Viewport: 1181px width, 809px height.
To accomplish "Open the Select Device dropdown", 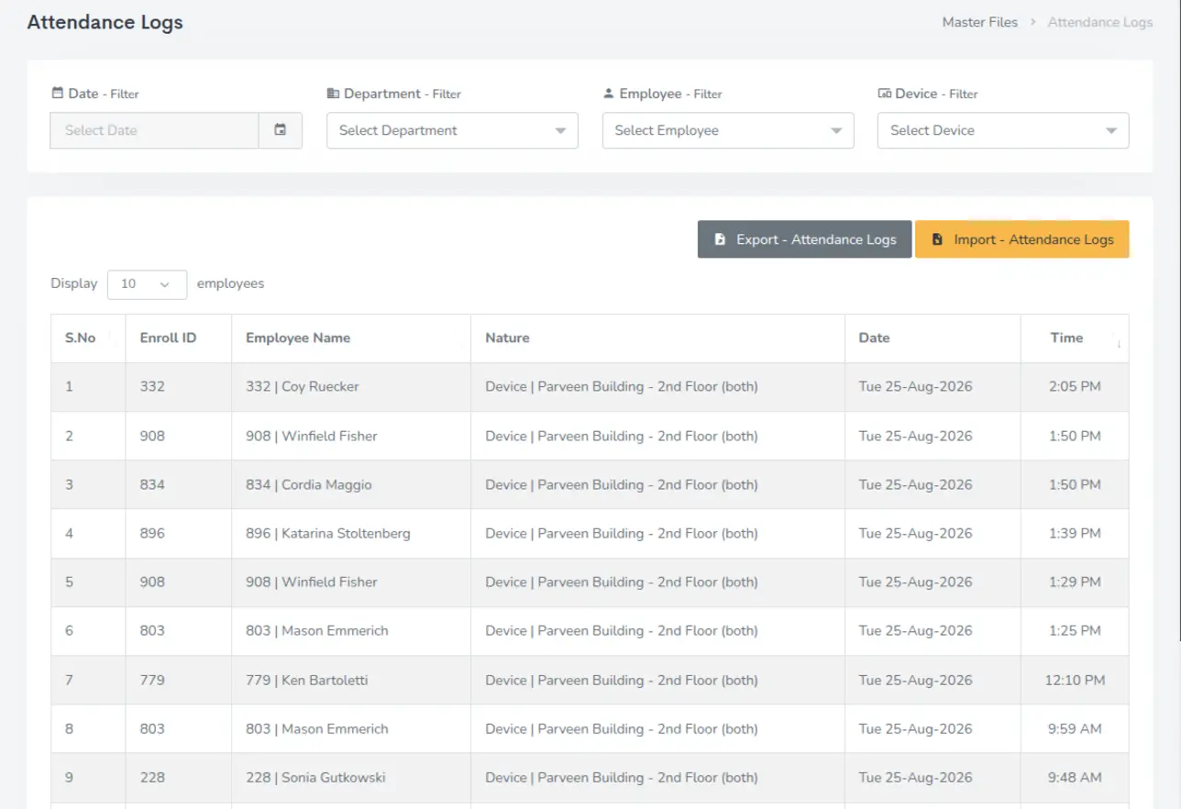I will [x=1003, y=130].
